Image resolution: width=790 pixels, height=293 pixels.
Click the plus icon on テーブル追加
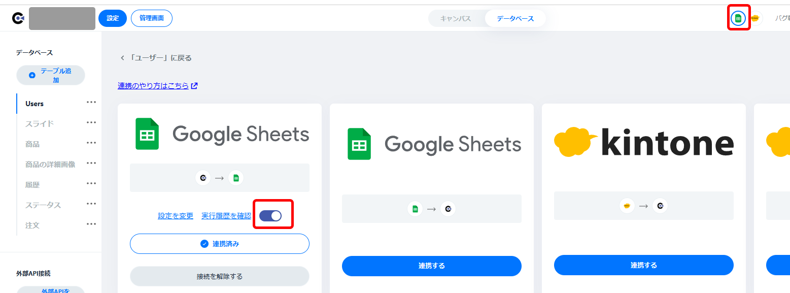(32, 75)
